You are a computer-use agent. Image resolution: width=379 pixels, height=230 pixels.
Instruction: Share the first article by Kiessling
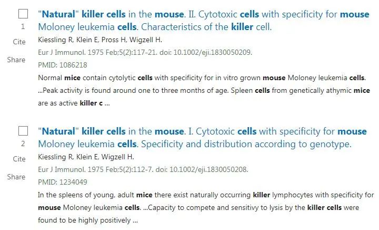pyautogui.click(x=16, y=60)
